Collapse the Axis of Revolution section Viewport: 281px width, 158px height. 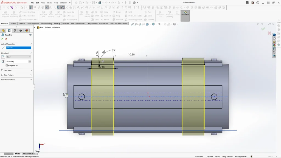click(31, 44)
